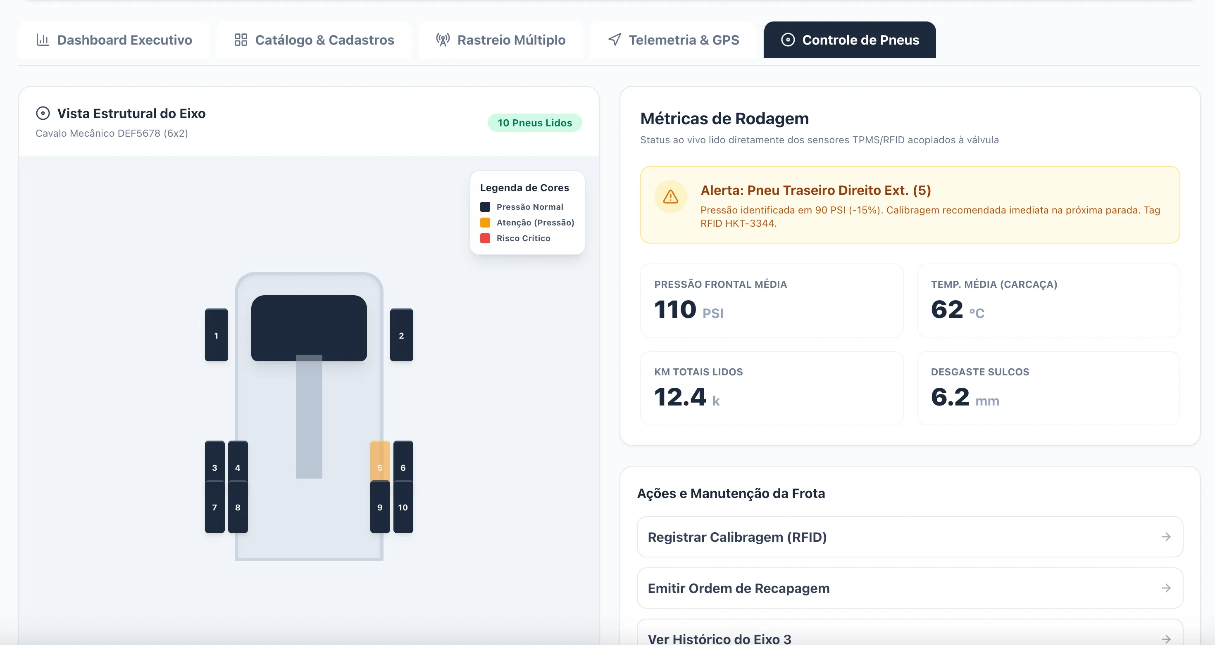The width and height of the screenshot is (1215, 645).
Task: Click the antenna icon on Rastreio Múltiplo
Action: pyautogui.click(x=443, y=40)
